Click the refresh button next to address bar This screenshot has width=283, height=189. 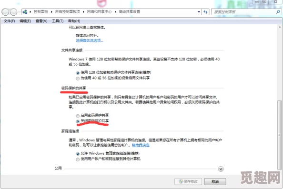click(x=205, y=12)
